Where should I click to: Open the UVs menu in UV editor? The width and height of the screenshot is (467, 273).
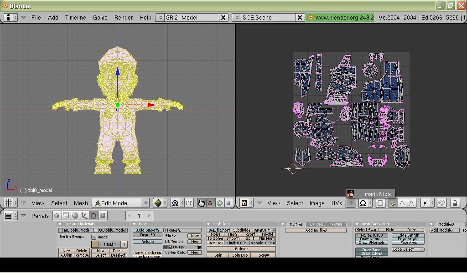pyautogui.click(x=337, y=203)
